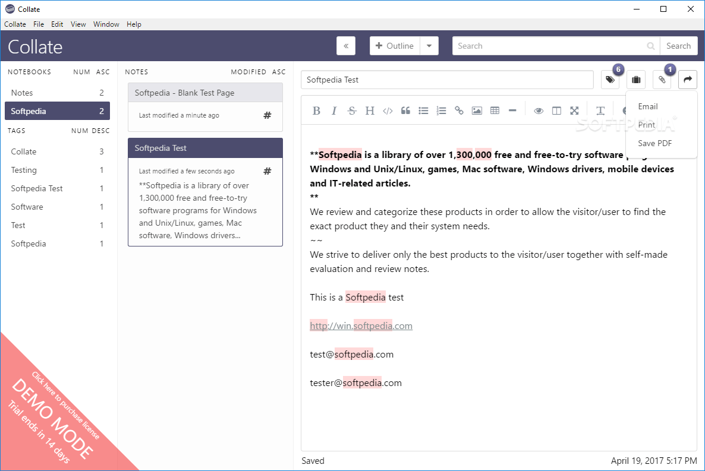Toggle side-by-side view

point(556,110)
